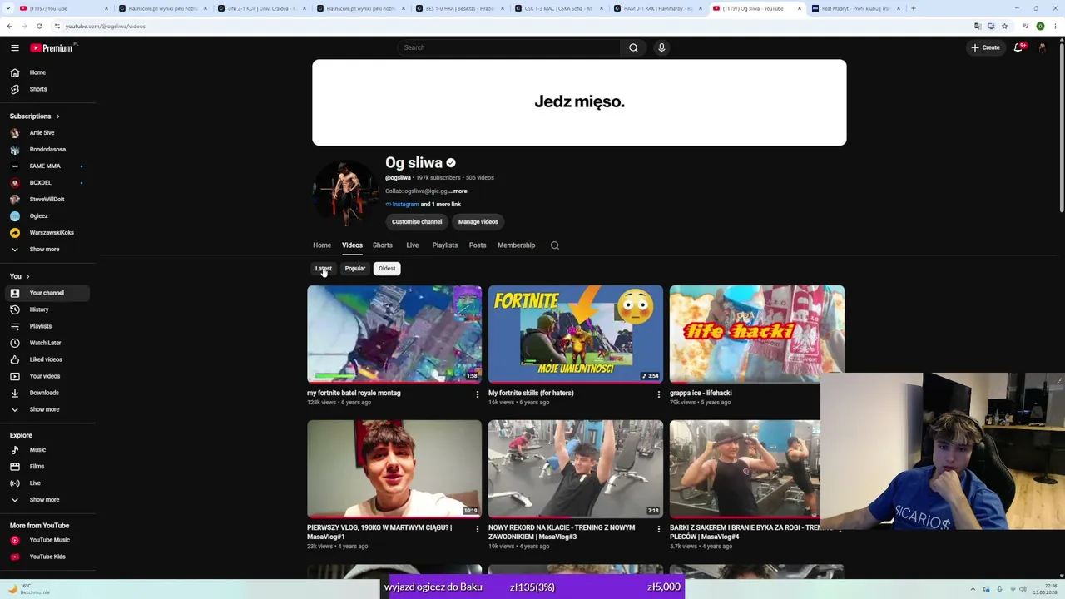Image resolution: width=1065 pixels, height=599 pixels.
Task: Open the notifications bell
Action: [x=1018, y=47]
